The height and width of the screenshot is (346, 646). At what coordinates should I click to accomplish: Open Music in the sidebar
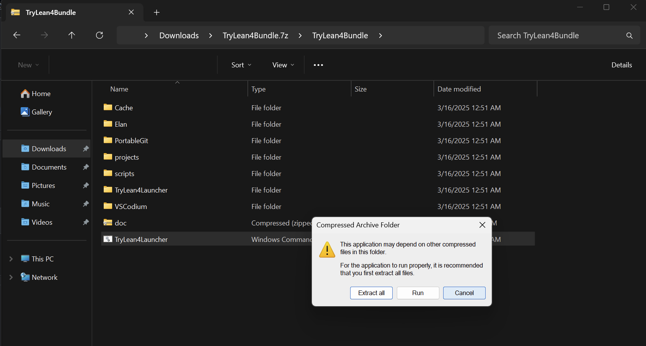coord(41,204)
